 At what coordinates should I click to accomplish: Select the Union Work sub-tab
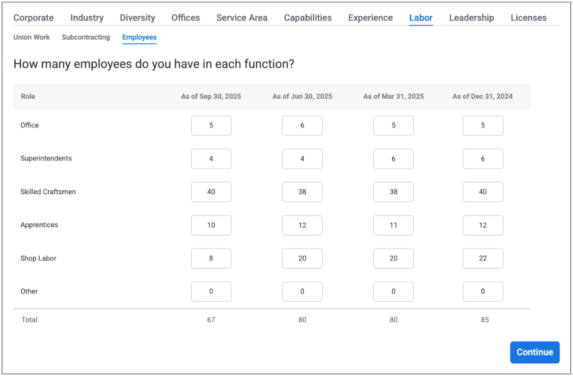click(x=32, y=37)
